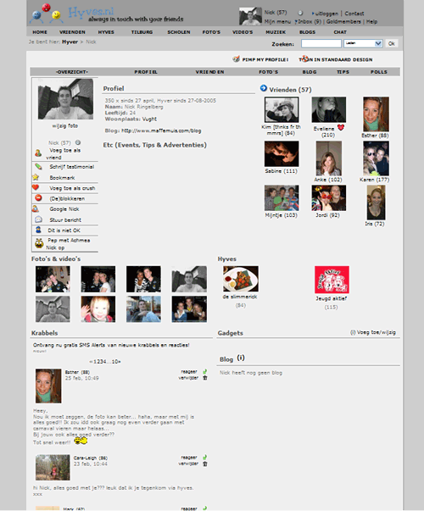The image size is (424, 511).
Task: Click the trash icon on Esther's krabbel
Action: 205,378
